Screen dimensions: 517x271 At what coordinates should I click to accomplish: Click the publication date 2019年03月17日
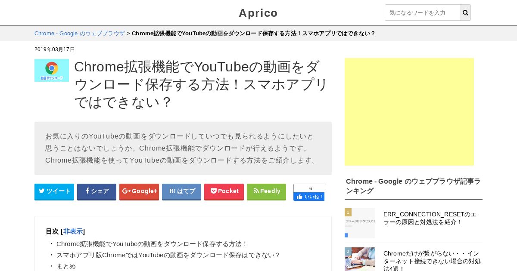[x=55, y=49]
